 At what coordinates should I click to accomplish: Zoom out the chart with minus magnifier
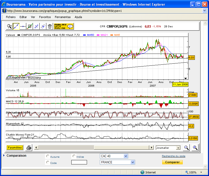click(x=186, y=148)
